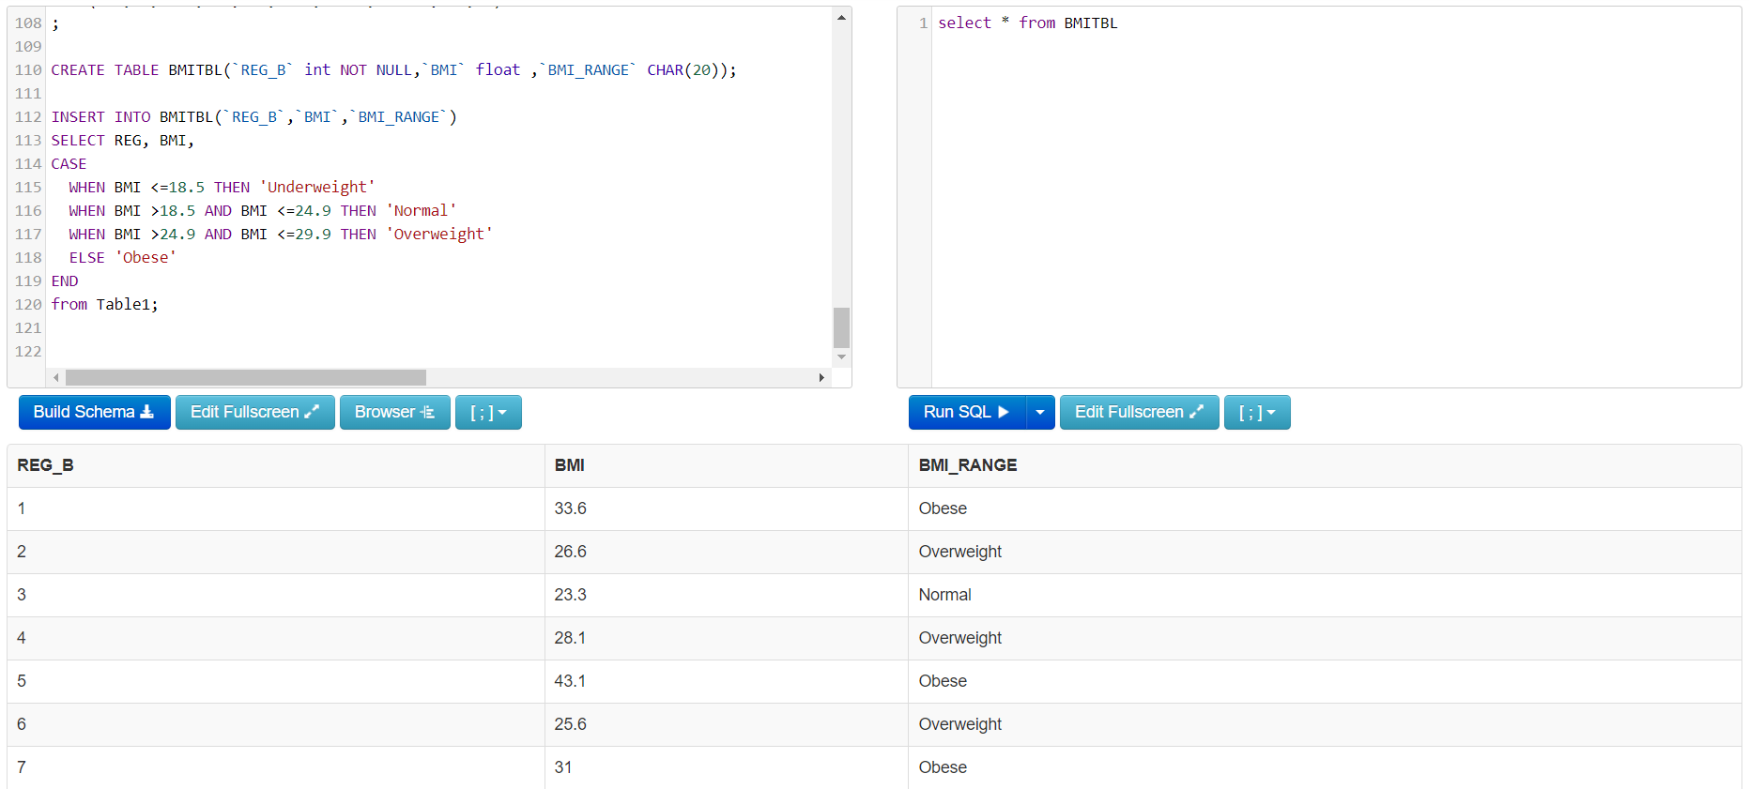This screenshot has width=1749, height=789.
Task: Click 'Overweight' cell in row 2
Action: click(x=1325, y=552)
